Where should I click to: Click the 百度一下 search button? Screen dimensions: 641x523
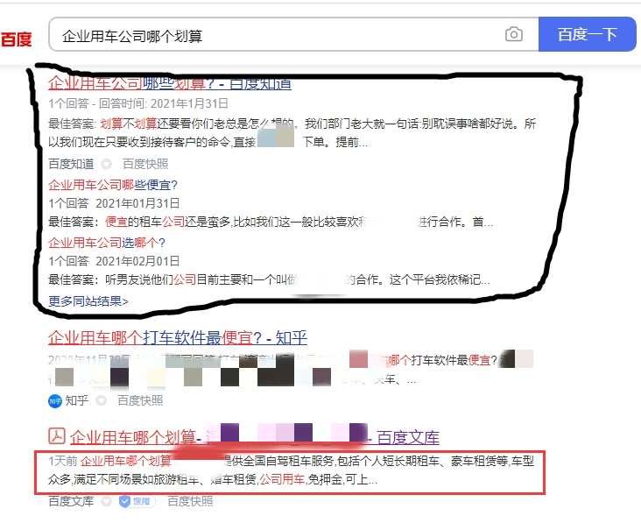tap(588, 34)
